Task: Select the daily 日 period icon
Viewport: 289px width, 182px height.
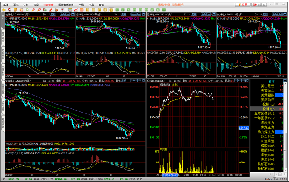Action: coord(87,10)
